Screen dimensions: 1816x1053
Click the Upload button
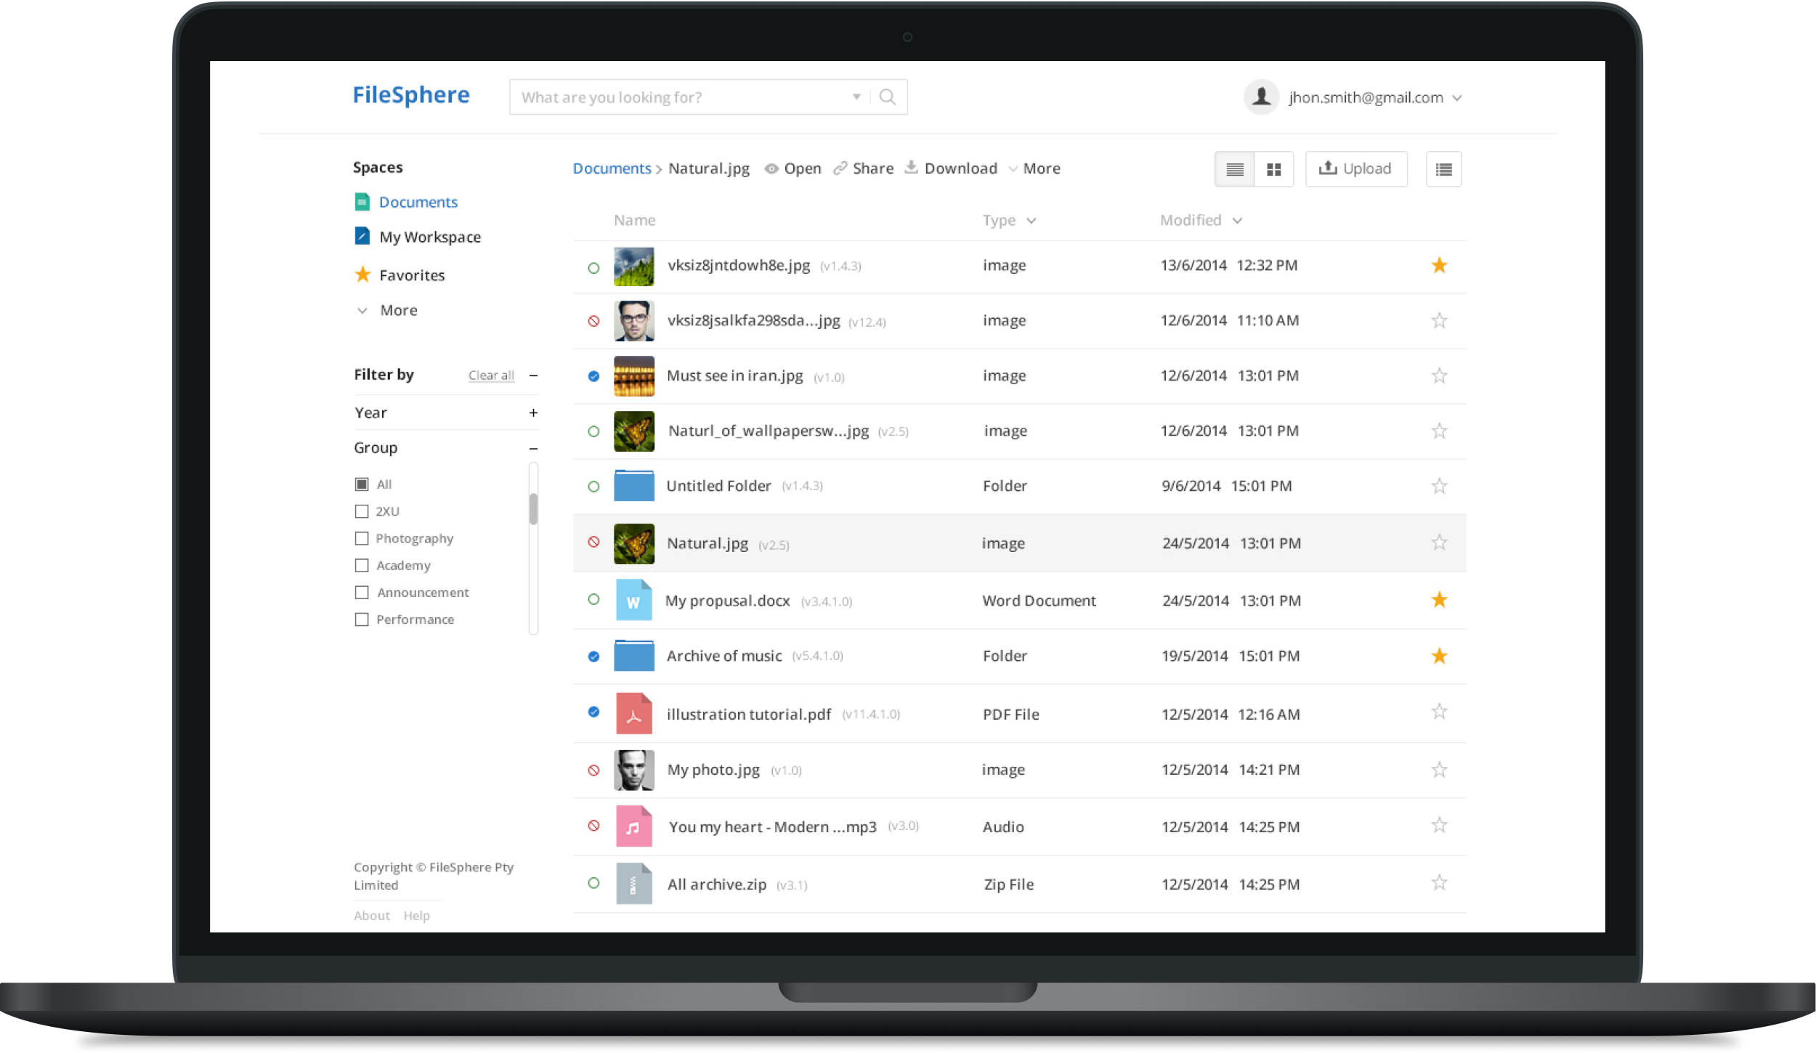pyautogui.click(x=1356, y=168)
